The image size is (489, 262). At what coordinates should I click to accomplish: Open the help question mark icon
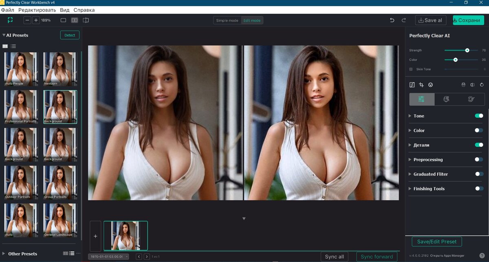(482, 255)
